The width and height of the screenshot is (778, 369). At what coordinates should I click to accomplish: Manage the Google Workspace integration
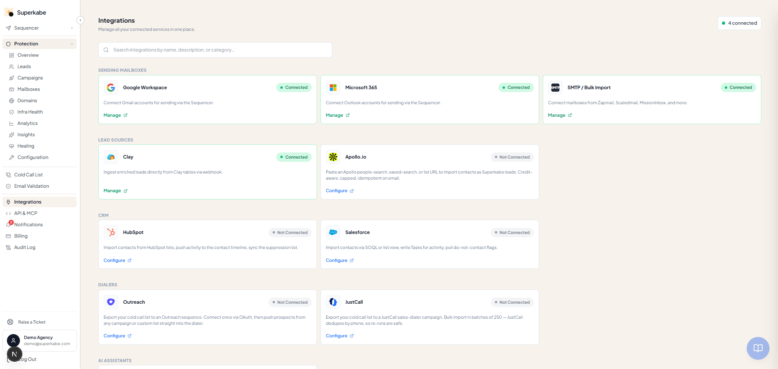point(115,115)
